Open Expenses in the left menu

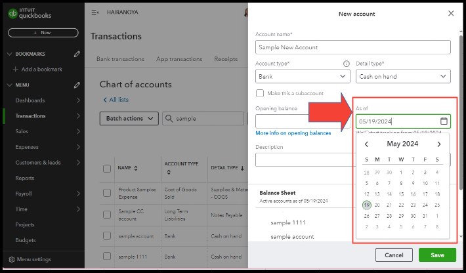28,147
